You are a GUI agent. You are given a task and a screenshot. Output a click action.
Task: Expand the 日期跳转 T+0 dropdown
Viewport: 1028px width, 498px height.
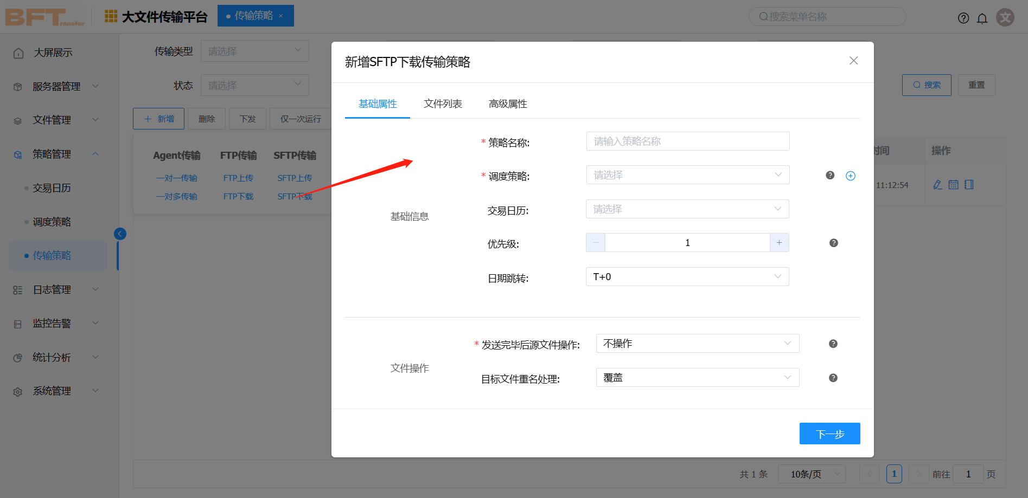point(687,277)
